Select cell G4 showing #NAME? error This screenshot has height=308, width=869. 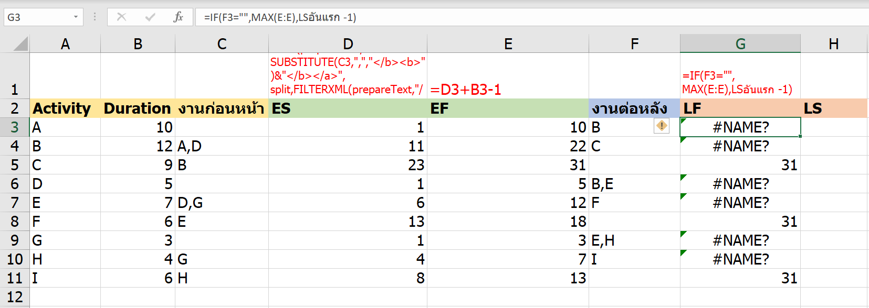(740, 146)
